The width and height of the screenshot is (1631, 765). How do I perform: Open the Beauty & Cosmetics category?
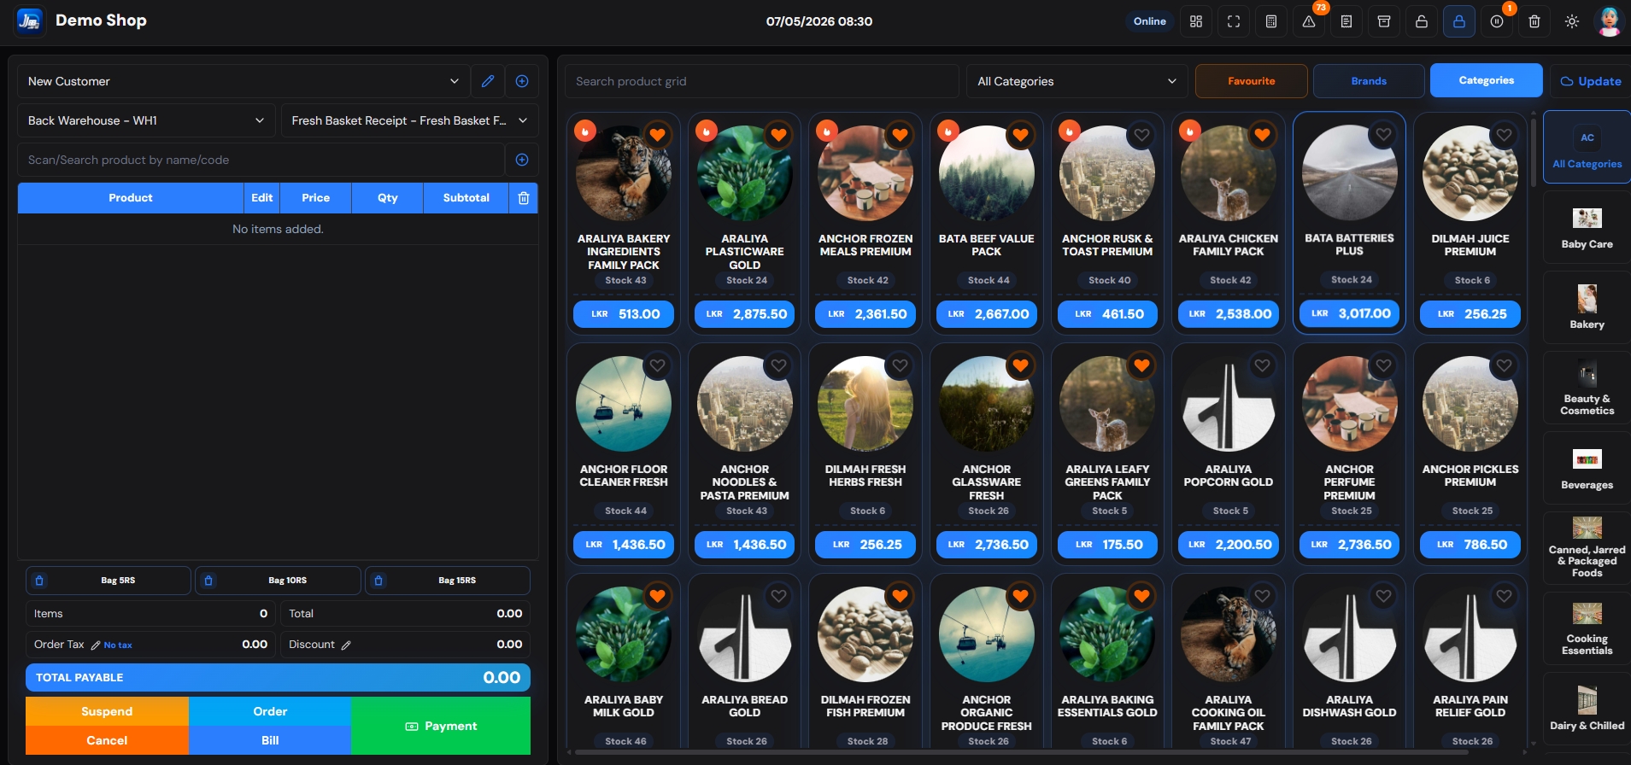[1587, 388]
